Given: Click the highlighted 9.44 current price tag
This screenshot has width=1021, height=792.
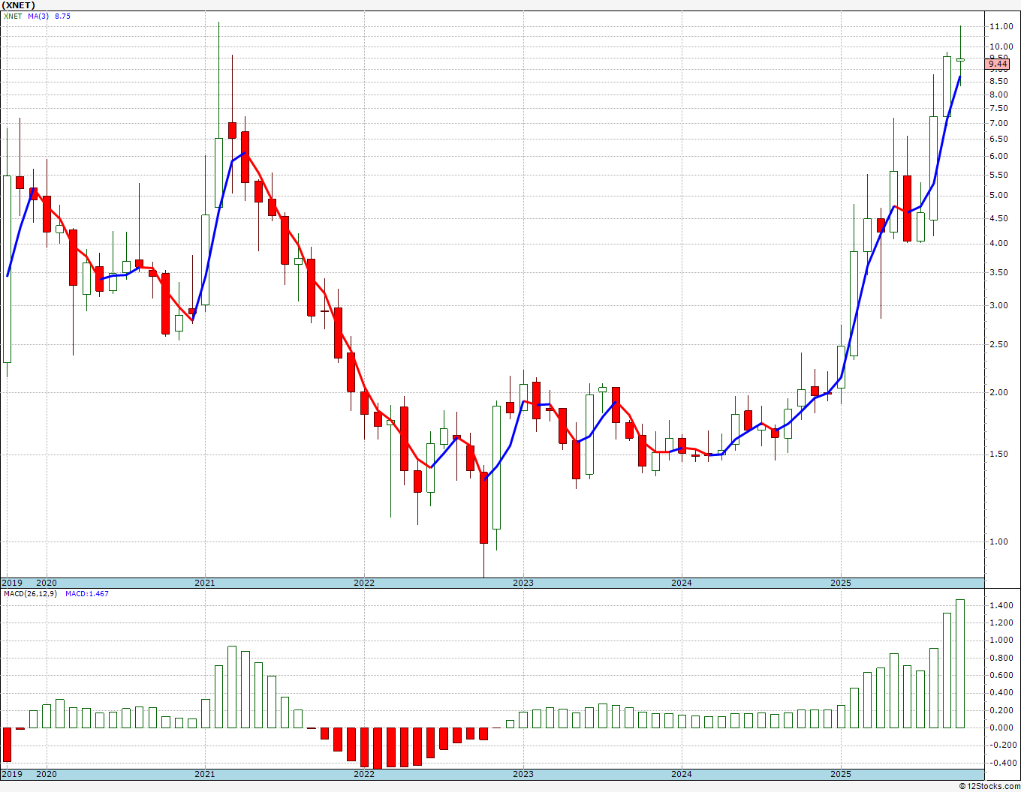Looking at the screenshot, I should 998,64.
